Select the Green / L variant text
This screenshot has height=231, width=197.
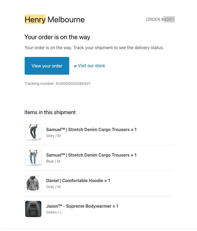click(x=54, y=212)
